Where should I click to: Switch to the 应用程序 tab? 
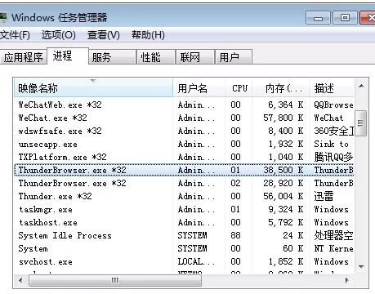pyautogui.click(x=23, y=57)
